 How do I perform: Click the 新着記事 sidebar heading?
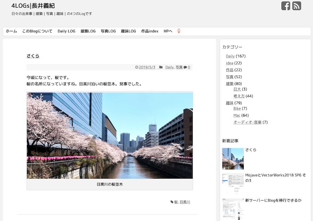tap(230, 141)
